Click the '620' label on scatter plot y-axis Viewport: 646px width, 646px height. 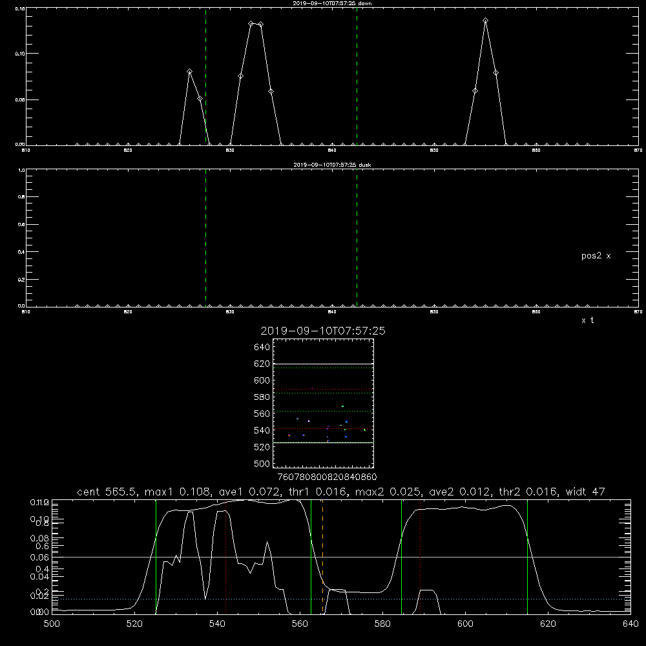click(262, 364)
